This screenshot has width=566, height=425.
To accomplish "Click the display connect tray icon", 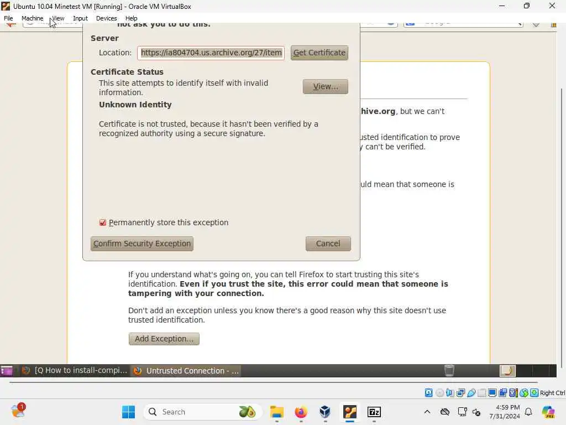I will click(x=462, y=412).
